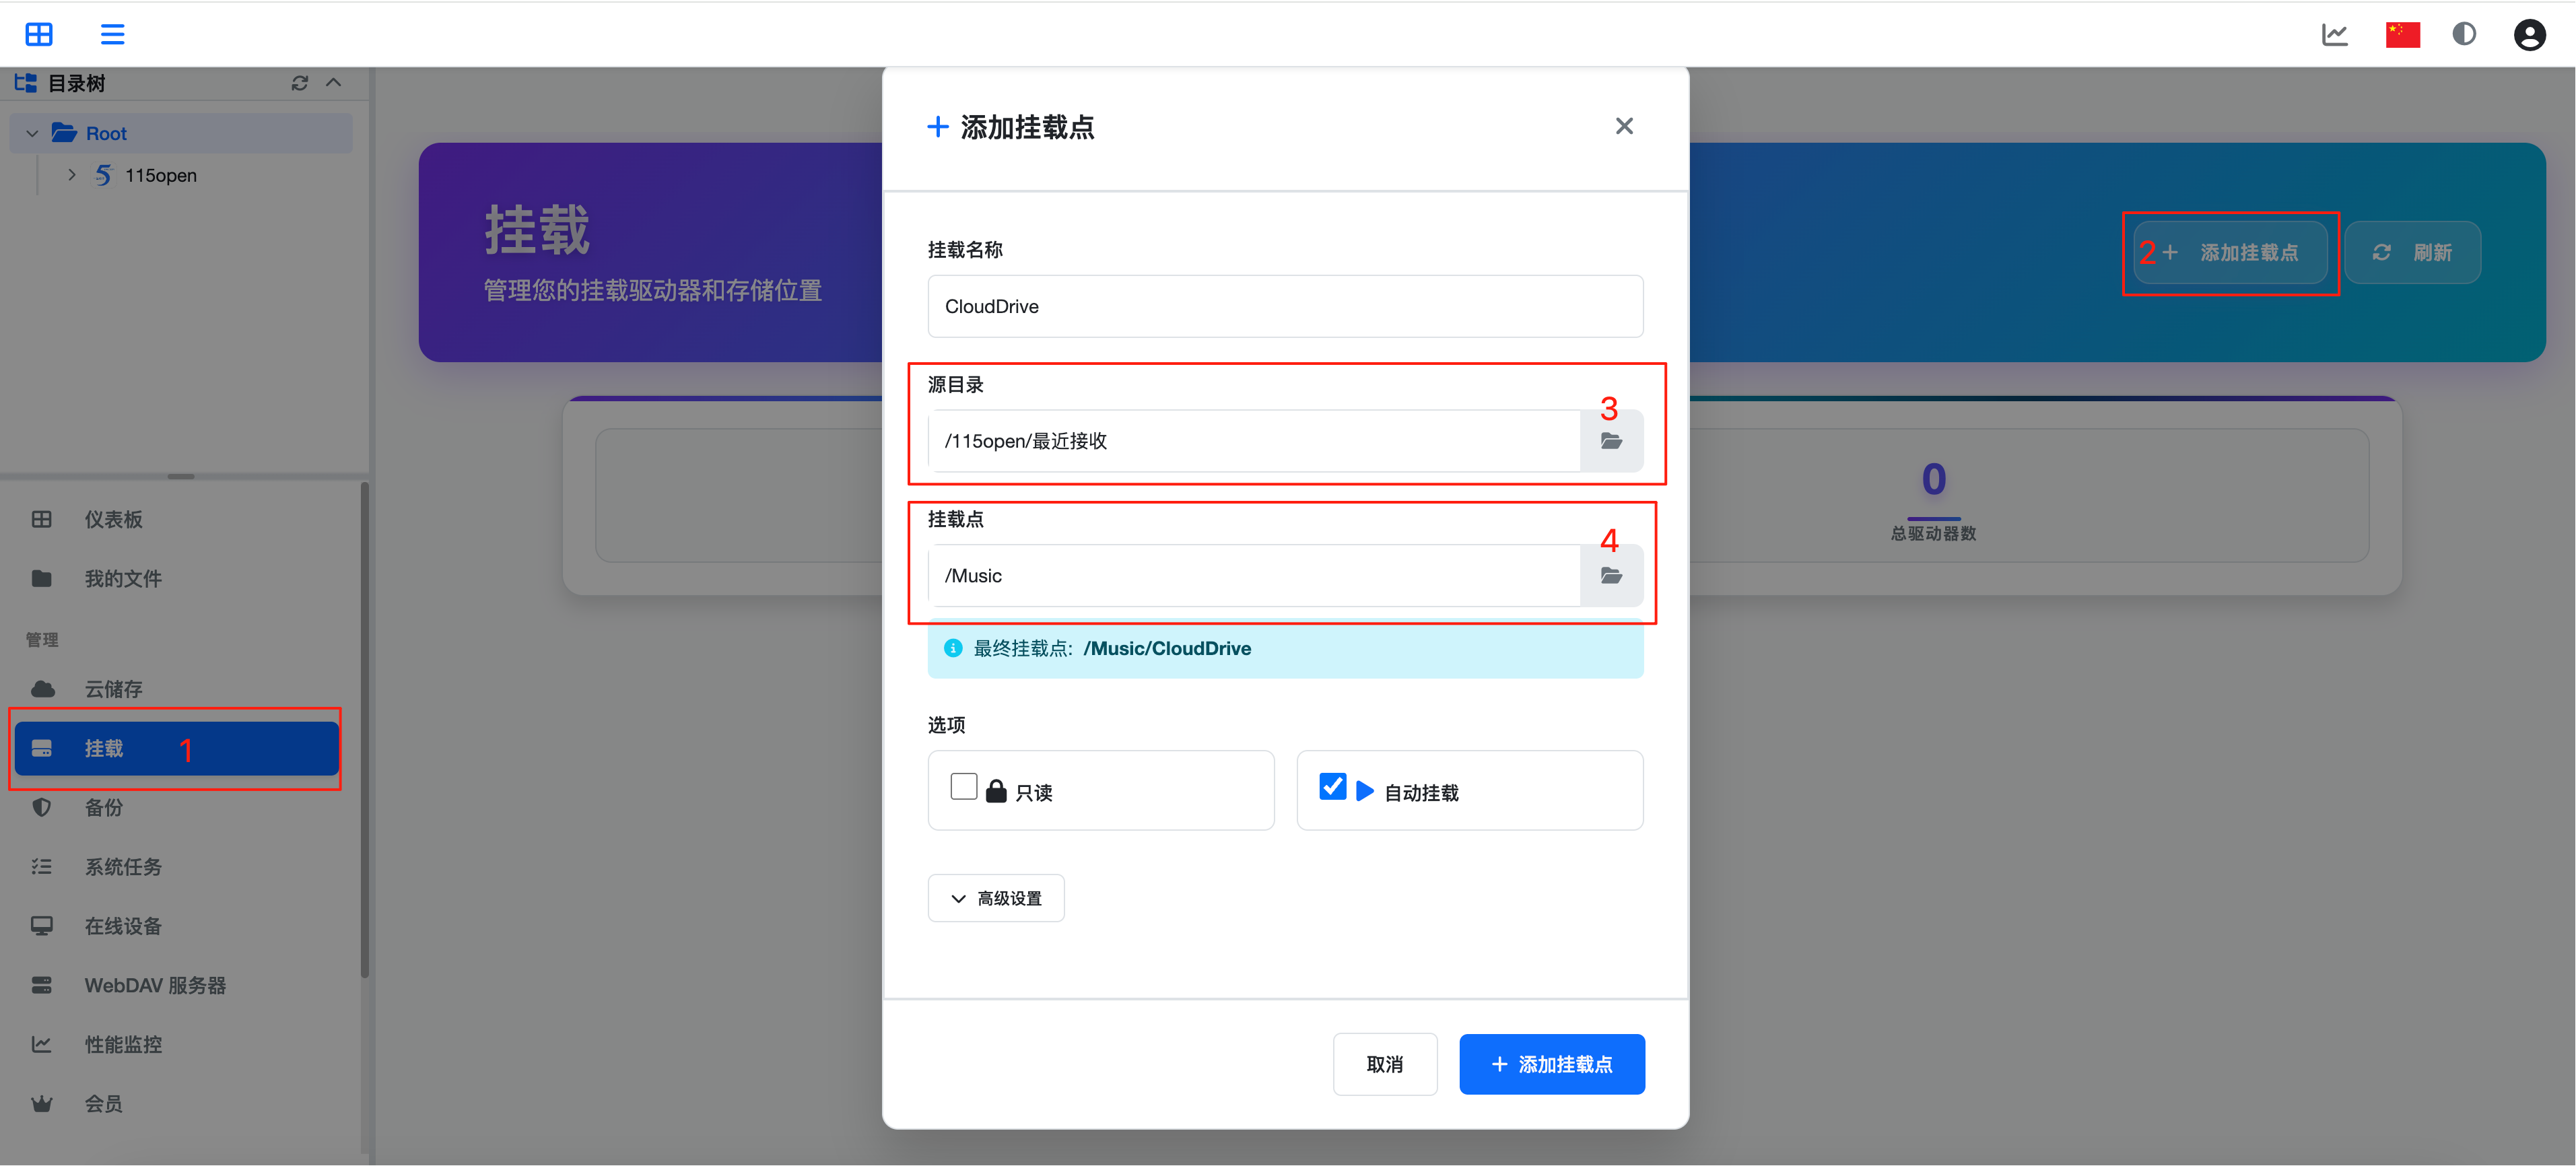Click the Chinese flag language icon
The height and width of the screenshot is (1166, 2576).
pyautogui.click(x=2402, y=35)
